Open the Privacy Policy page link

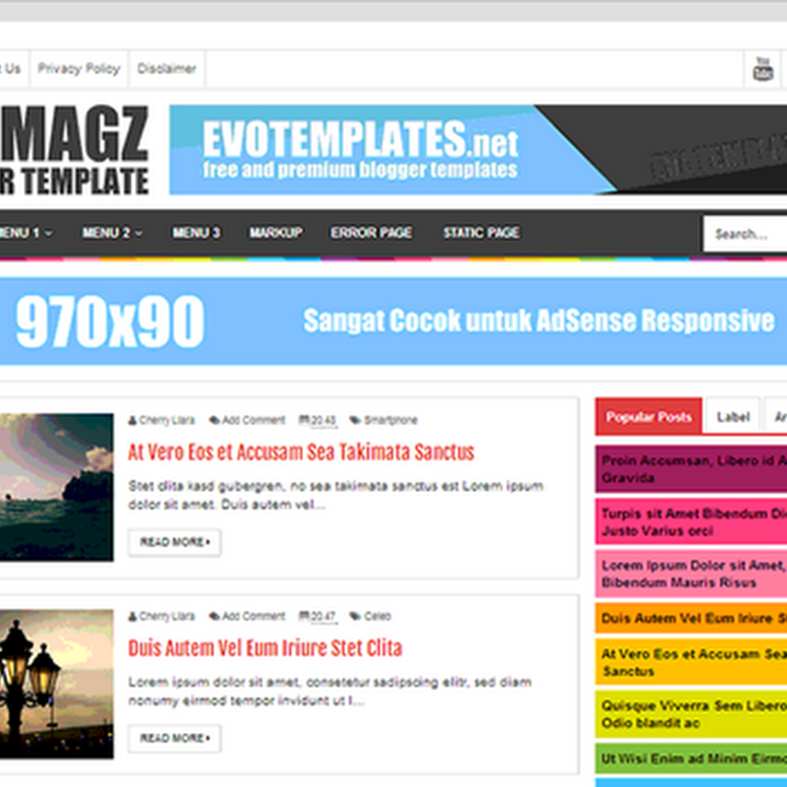point(79,69)
